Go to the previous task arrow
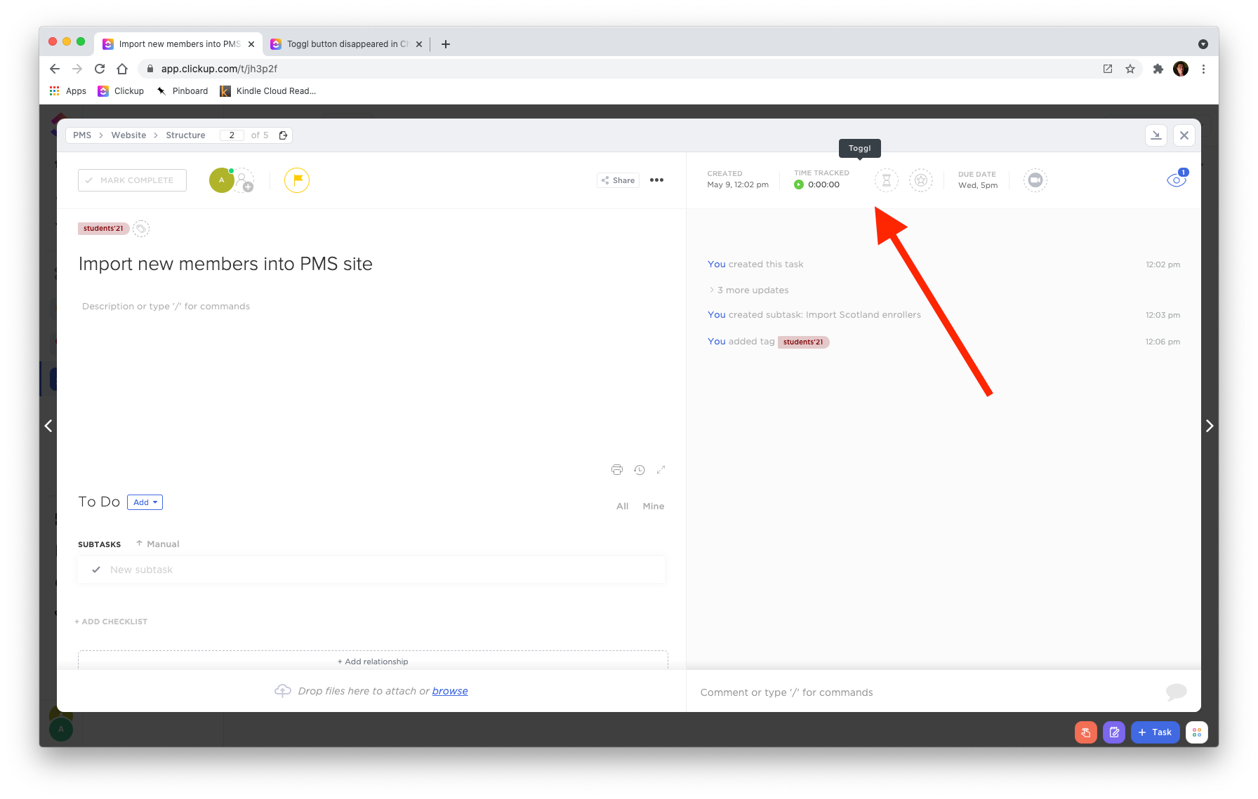The height and width of the screenshot is (799, 1258). [x=48, y=426]
